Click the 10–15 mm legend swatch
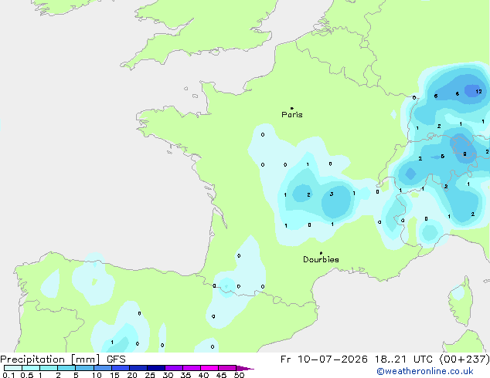 point(102,368)
